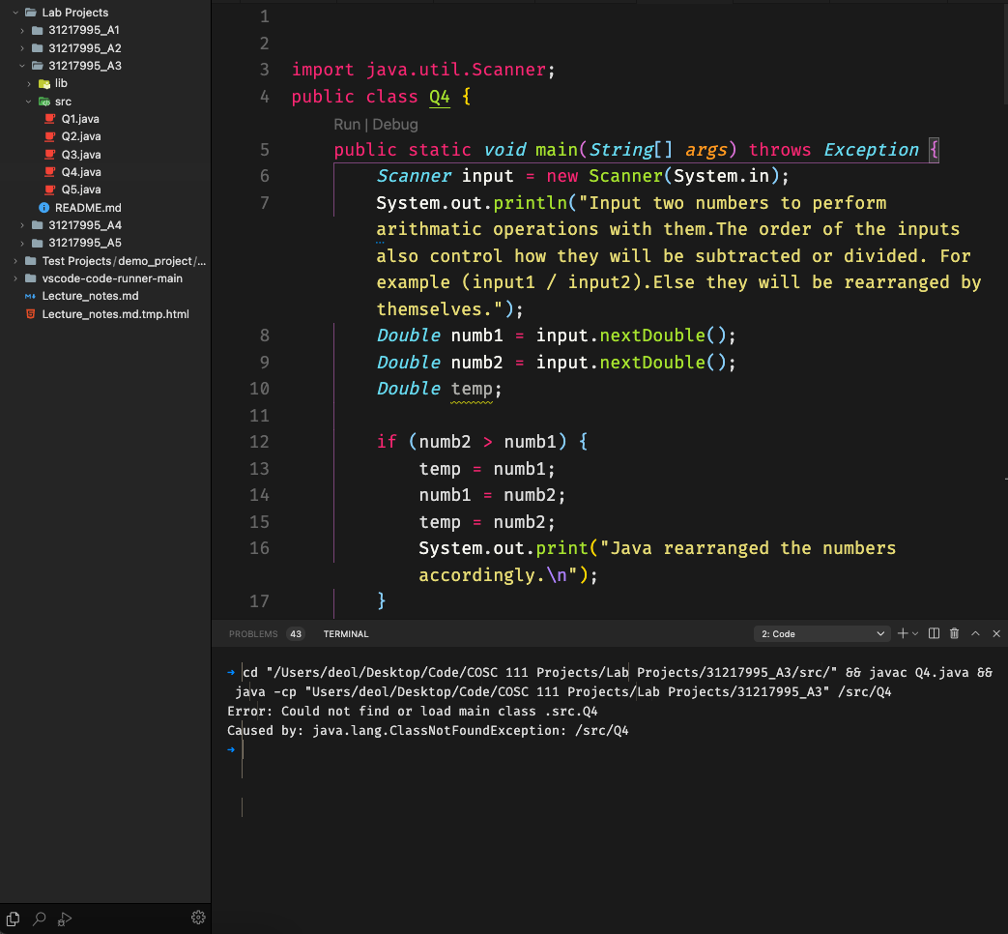Switch to the PROBLEMS tab
The height and width of the screenshot is (934, 1008).
[x=253, y=633]
